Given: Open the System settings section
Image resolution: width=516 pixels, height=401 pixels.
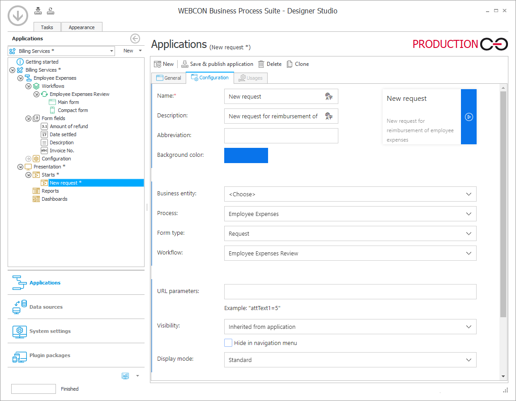Looking at the screenshot, I should point(76,331).
